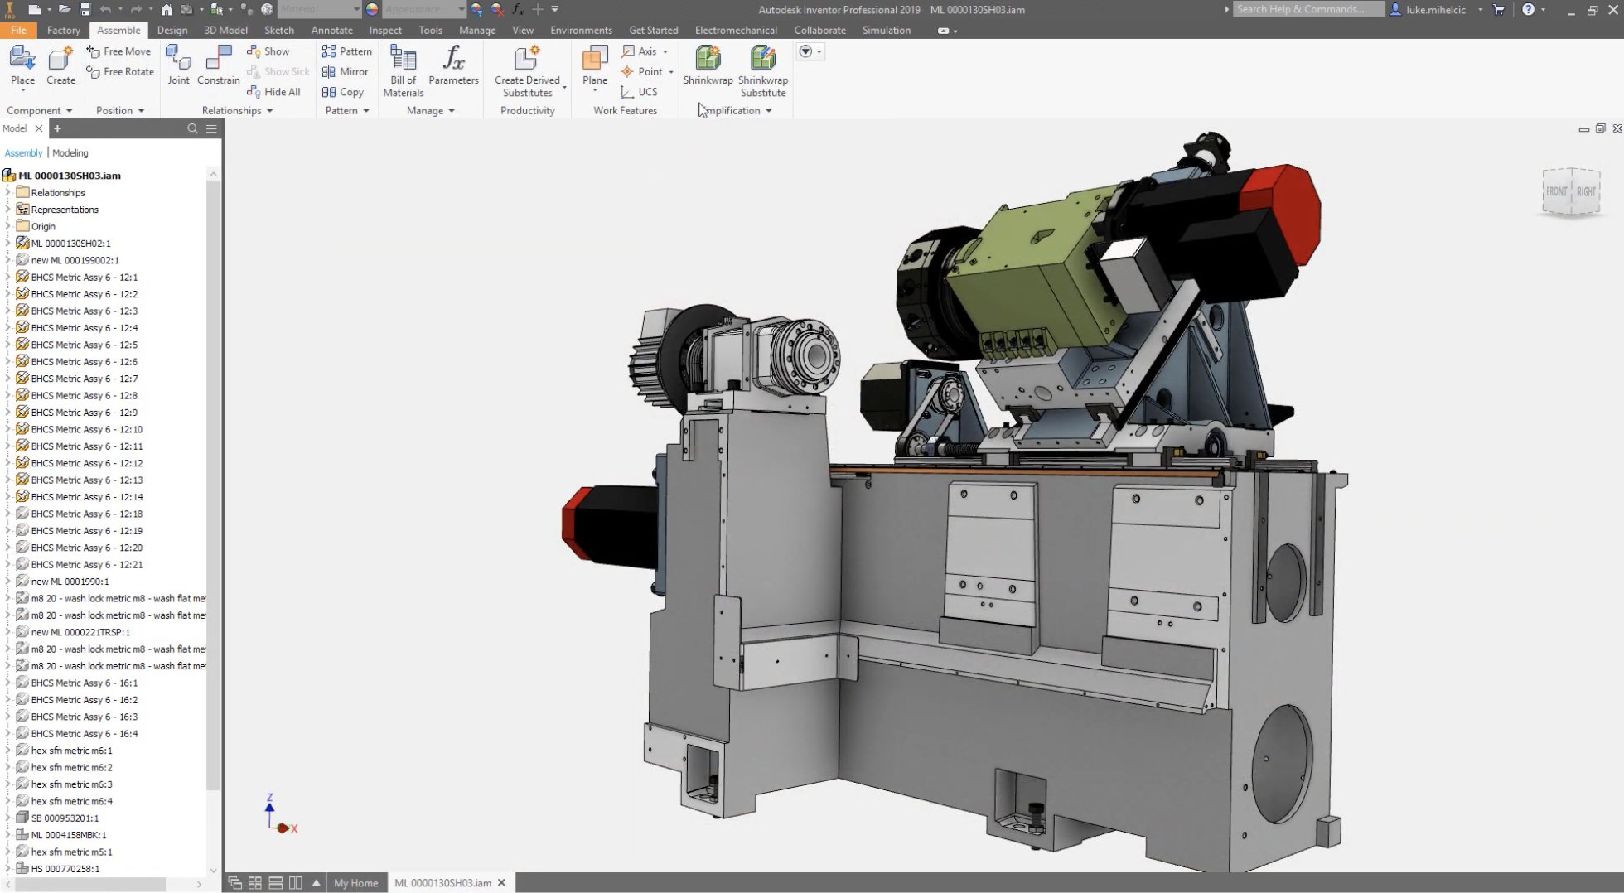The width and height of the screenshot is (1624, 893).
Task: Select the Plane work feature
Action: coord(595,65)
